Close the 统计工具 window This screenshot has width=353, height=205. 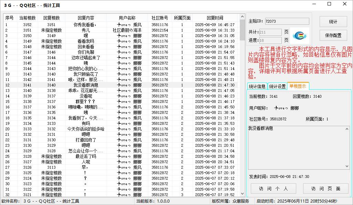point(345,4)
